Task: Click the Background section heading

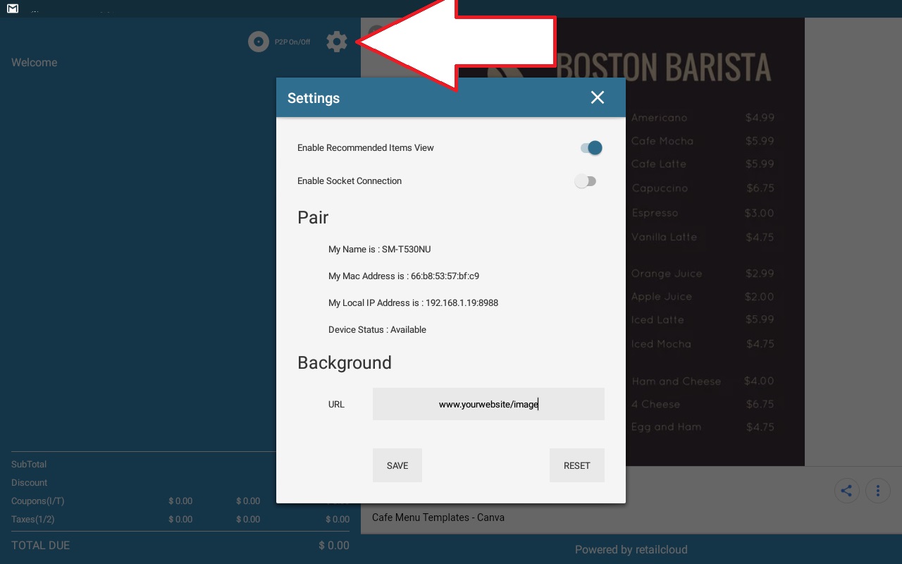Action: (345, 362)
